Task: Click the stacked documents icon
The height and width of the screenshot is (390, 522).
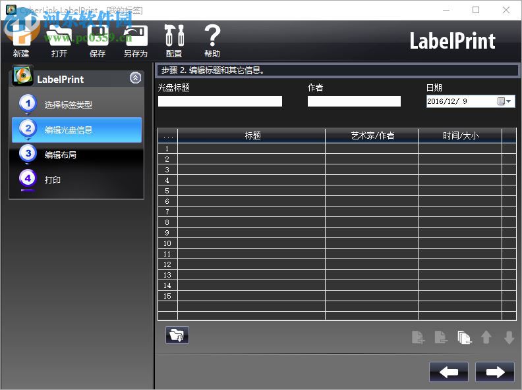Action: 464,337
